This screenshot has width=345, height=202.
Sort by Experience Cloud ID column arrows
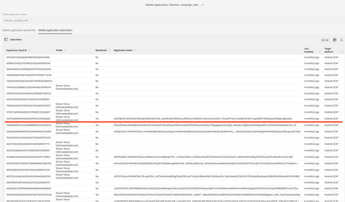click(29, 51)
